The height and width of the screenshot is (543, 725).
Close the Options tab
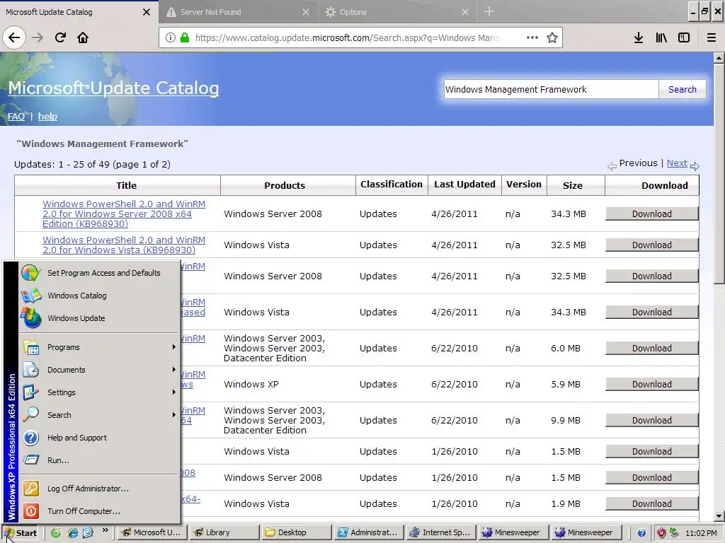coord(465,12)
